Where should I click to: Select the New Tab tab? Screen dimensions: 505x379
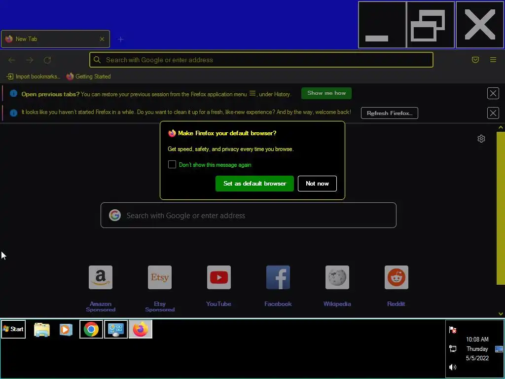pyautogui.click(x=55, y=39)
